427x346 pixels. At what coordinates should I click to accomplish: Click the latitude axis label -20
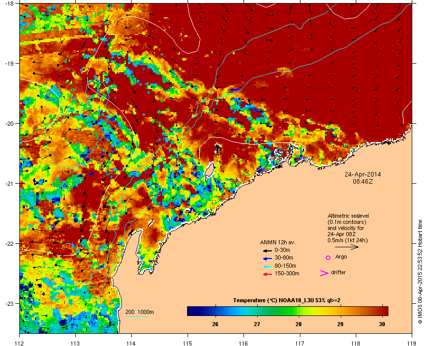pos(9,123)
